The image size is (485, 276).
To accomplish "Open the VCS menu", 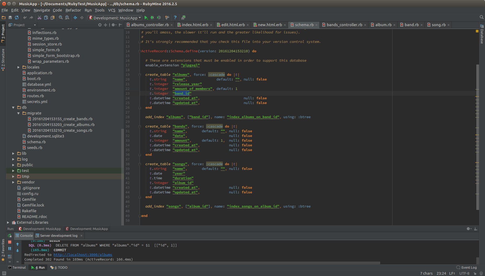I will pos(112,10).
